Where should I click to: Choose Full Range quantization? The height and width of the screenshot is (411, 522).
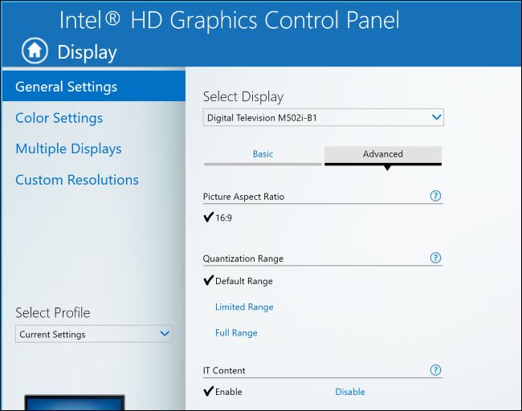236,332
